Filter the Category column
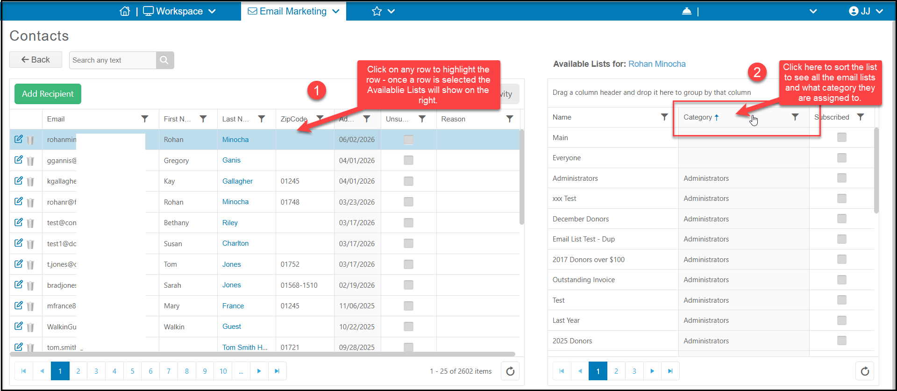 795,117
